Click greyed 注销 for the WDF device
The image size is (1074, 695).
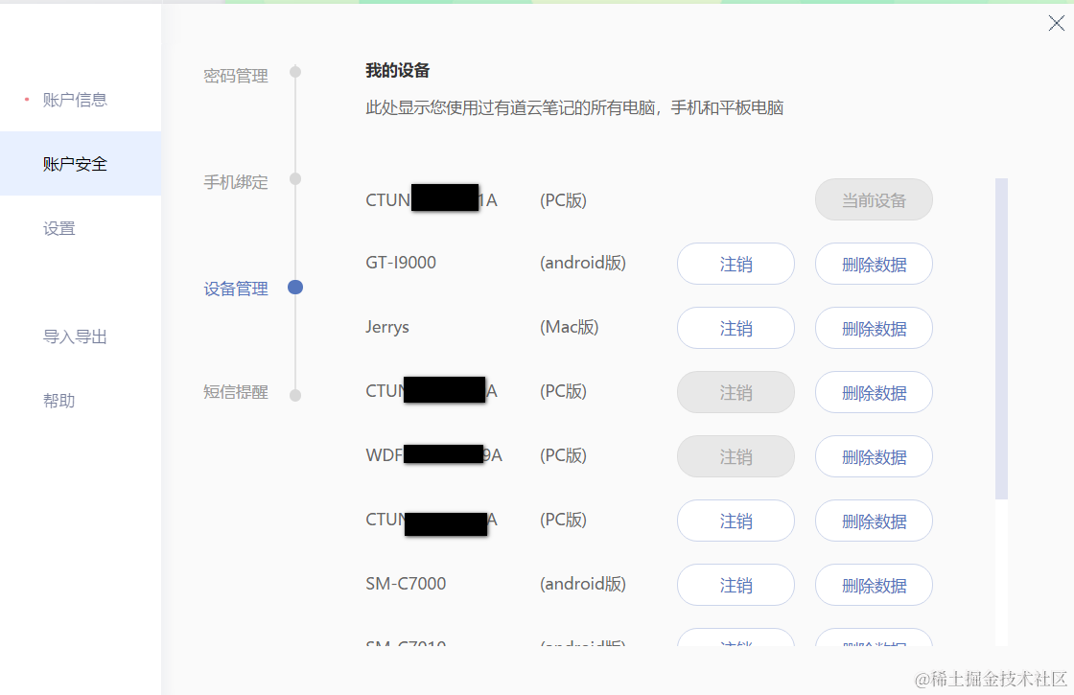[x=735, y=456]
